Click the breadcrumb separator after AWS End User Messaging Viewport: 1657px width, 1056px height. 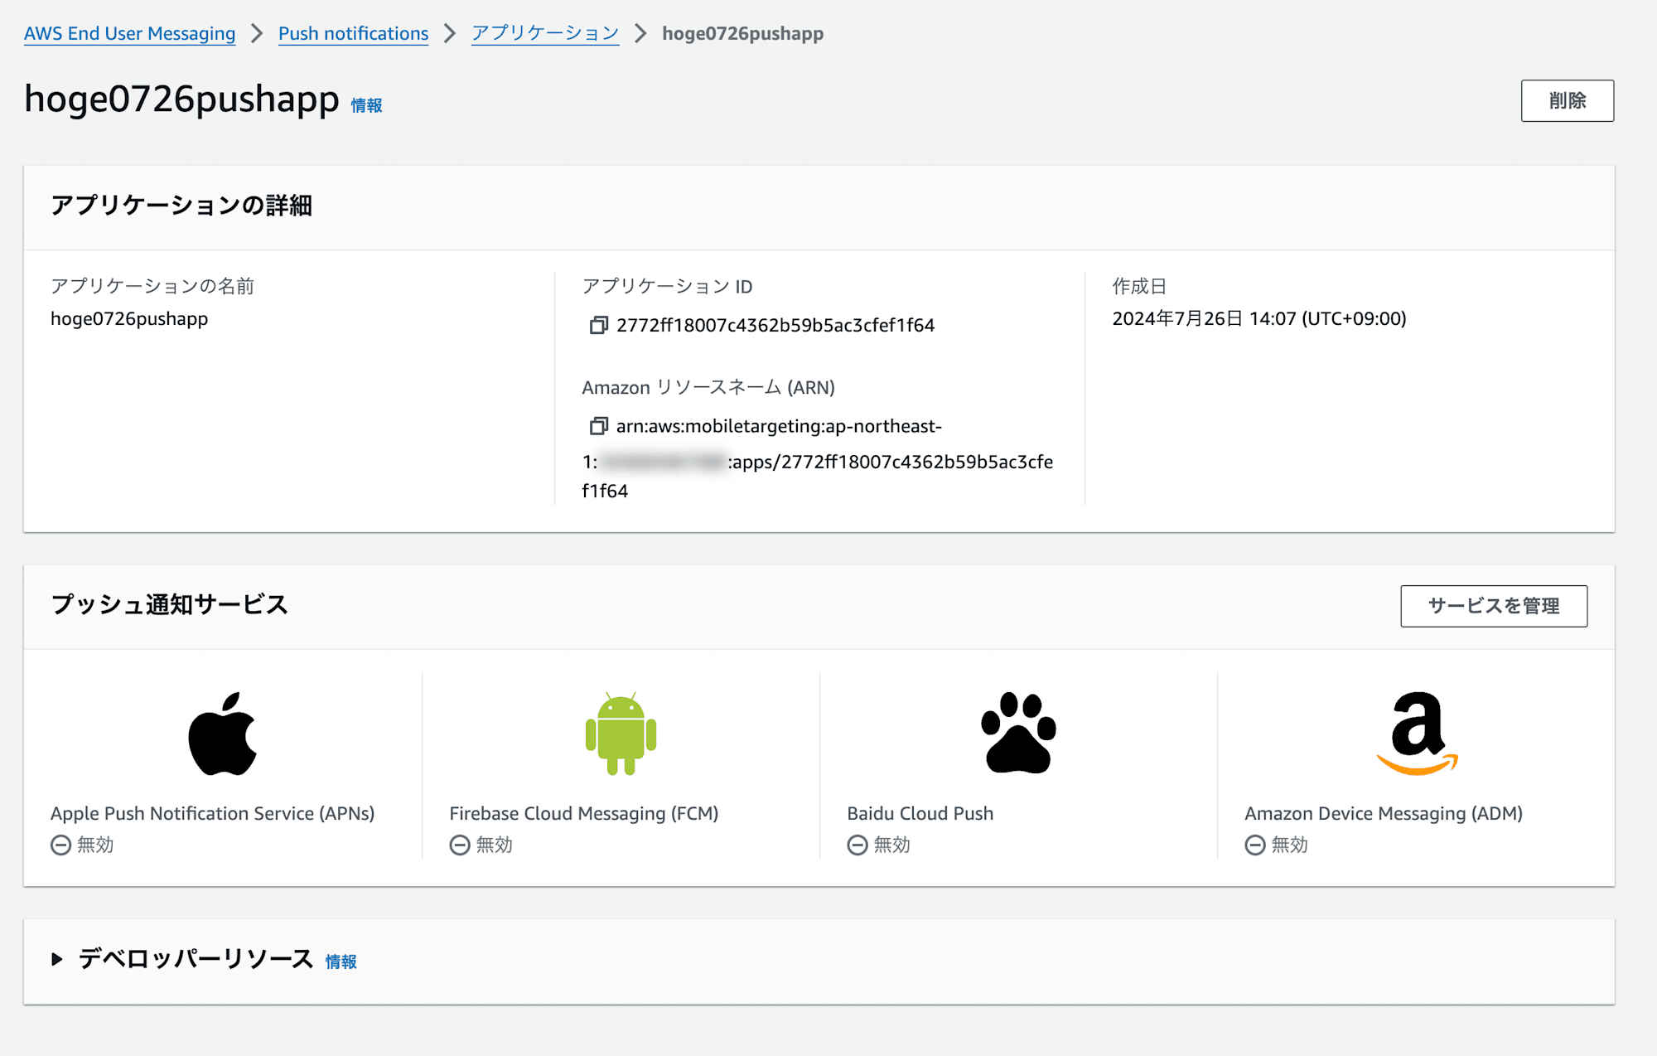(257, 33)
